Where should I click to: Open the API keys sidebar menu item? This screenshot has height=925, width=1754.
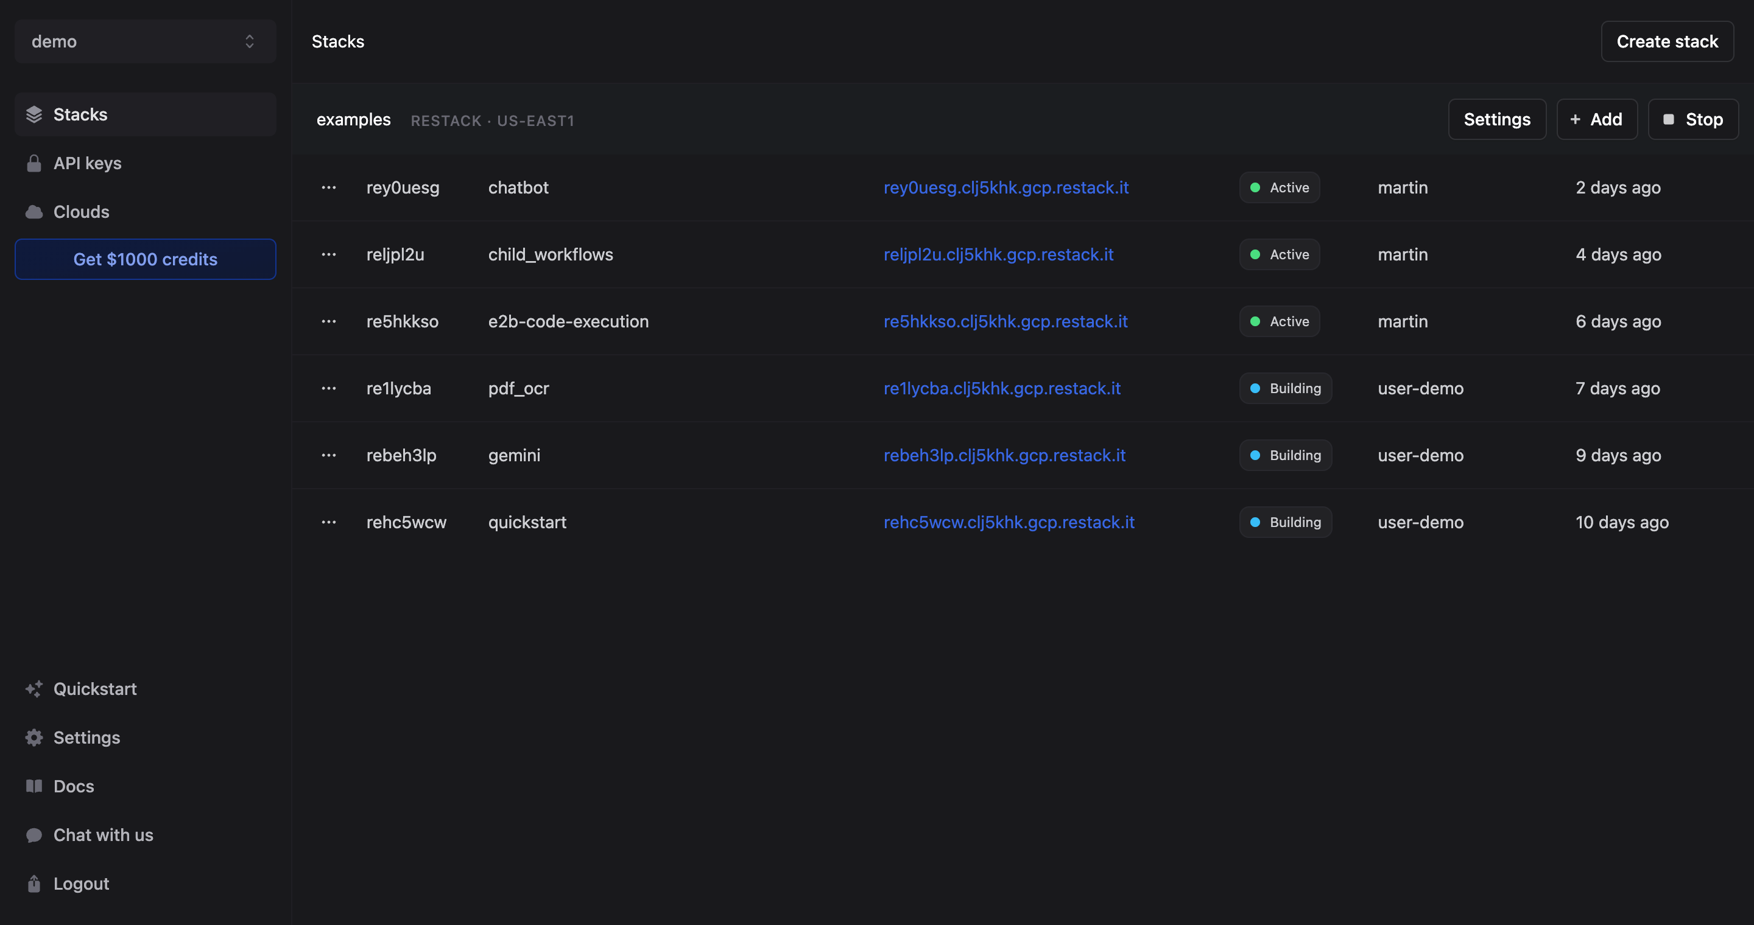(x=87, y=163)
